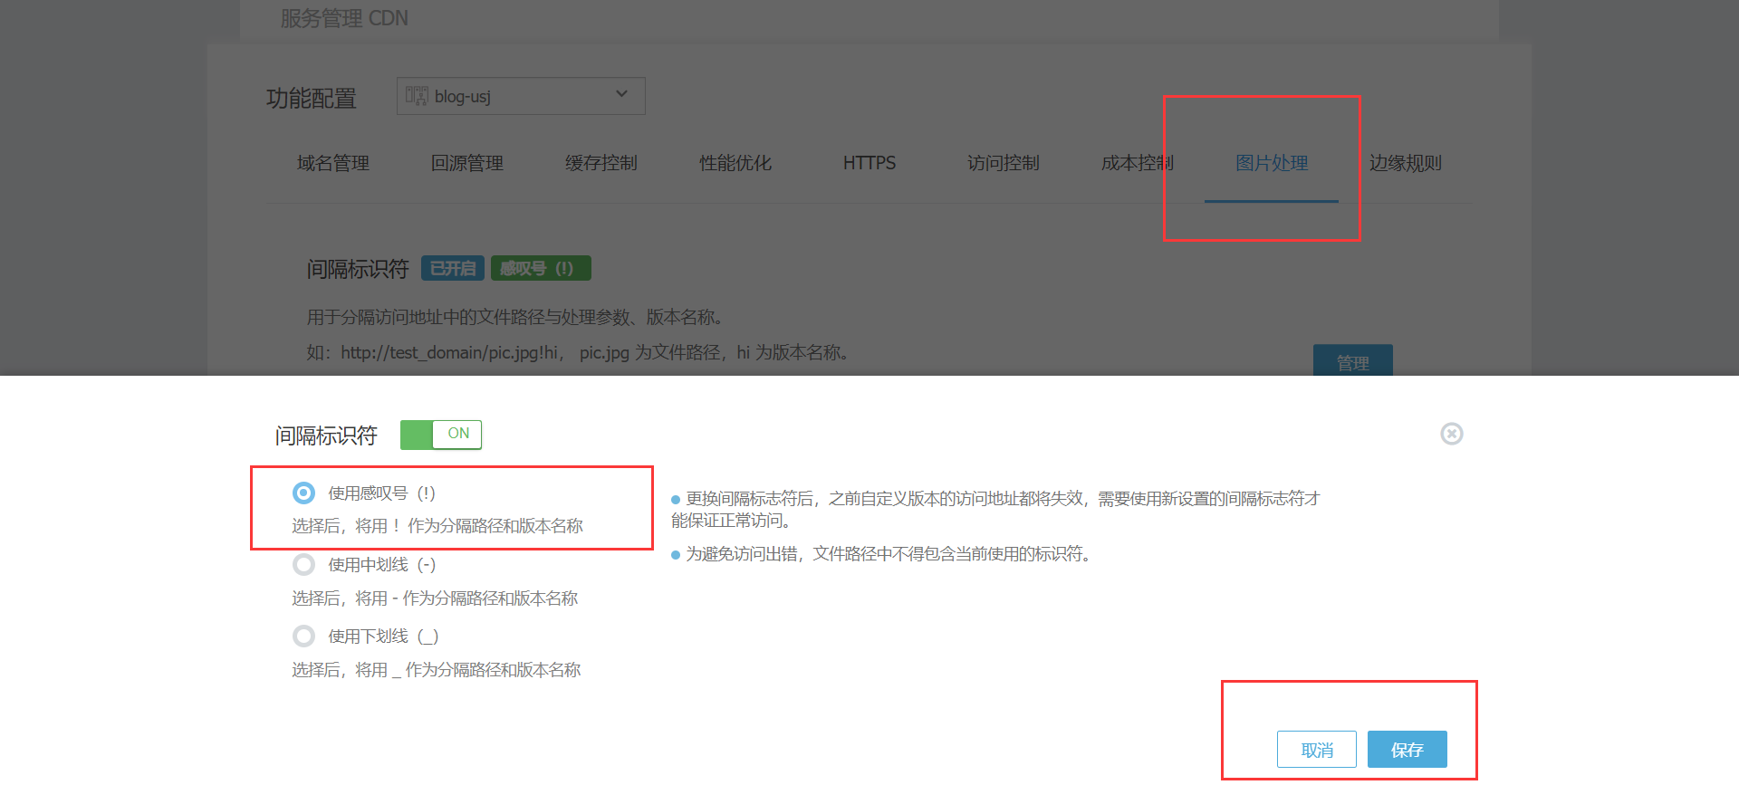Select the 使用下划线 (_) radio option

pyautogui.click(x=304, y=636)
